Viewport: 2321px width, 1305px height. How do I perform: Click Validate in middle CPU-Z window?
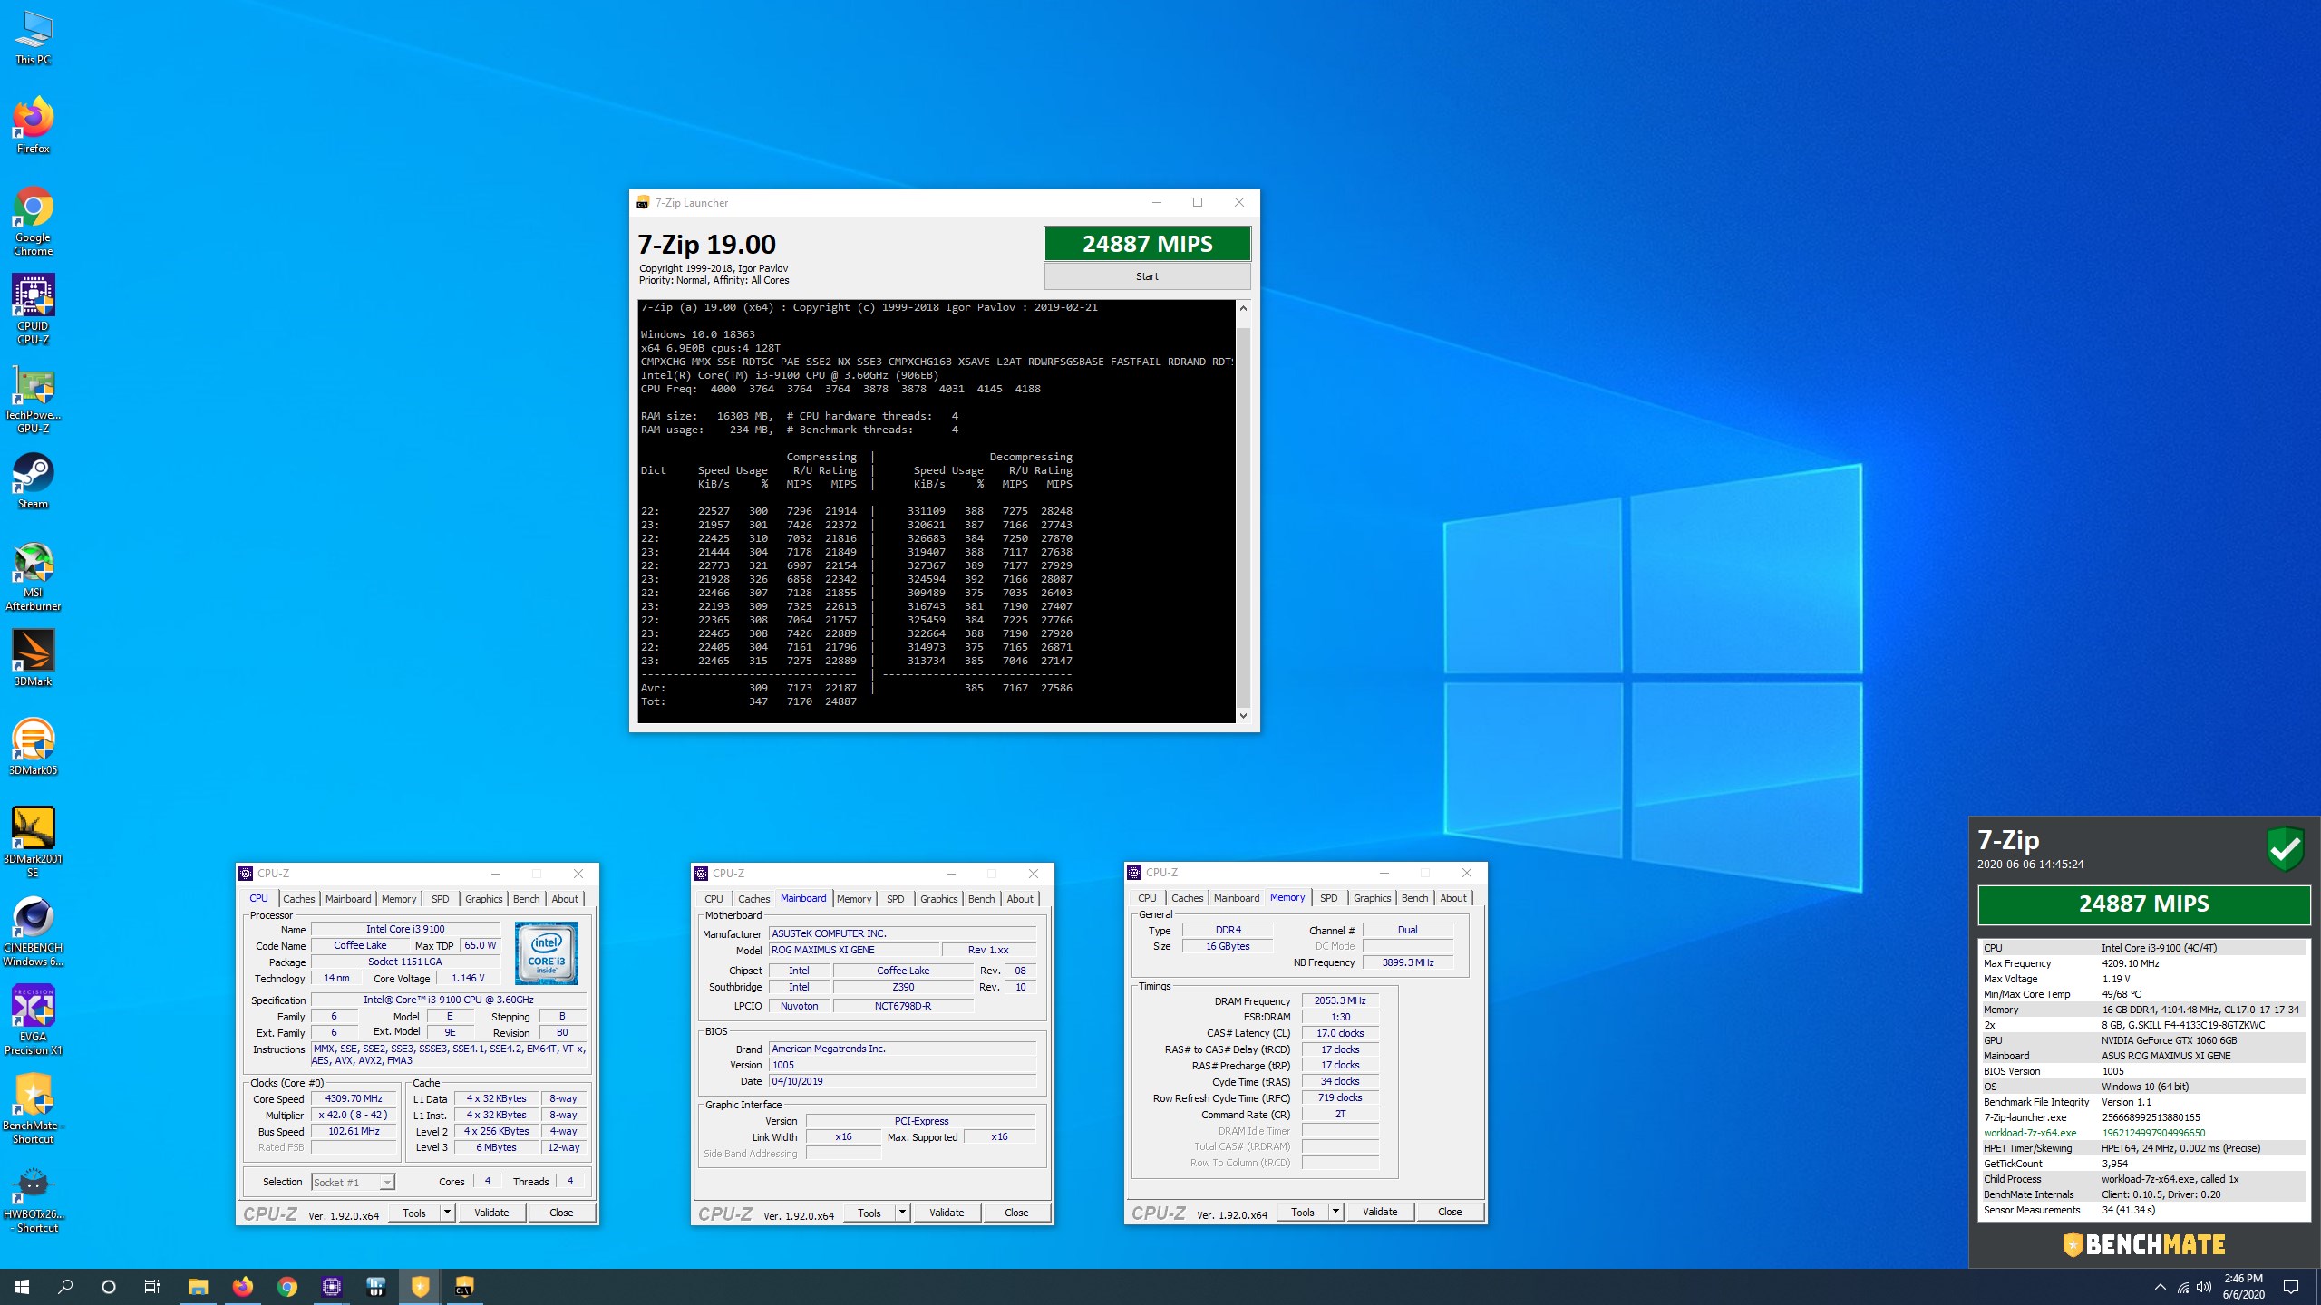click(x=947, y=1213)
